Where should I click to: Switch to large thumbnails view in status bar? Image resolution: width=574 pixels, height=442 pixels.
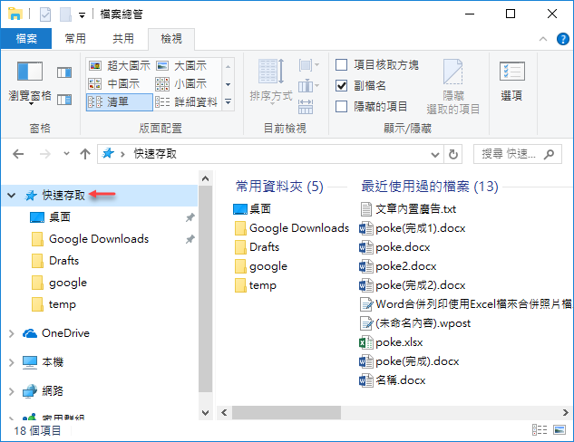[559, 430]
